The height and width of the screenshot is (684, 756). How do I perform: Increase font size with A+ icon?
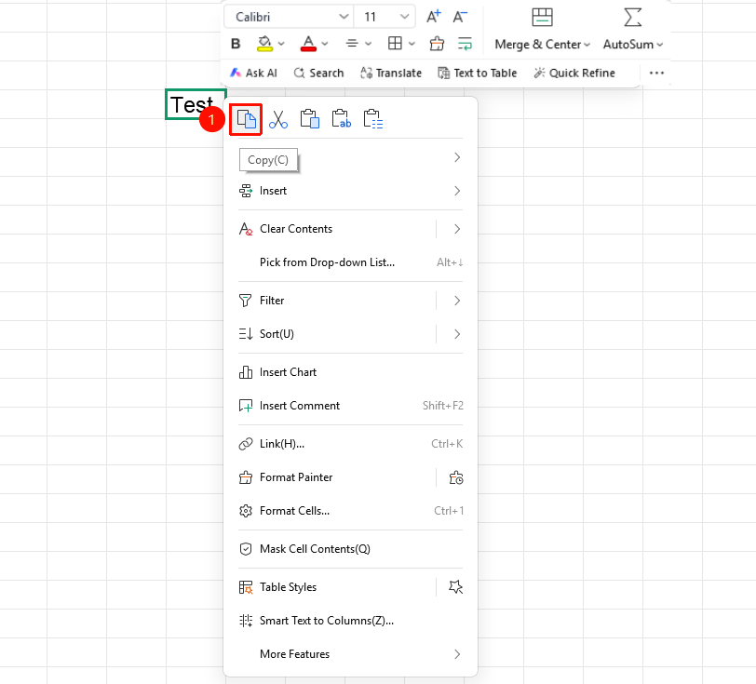[x=434, y=17]
